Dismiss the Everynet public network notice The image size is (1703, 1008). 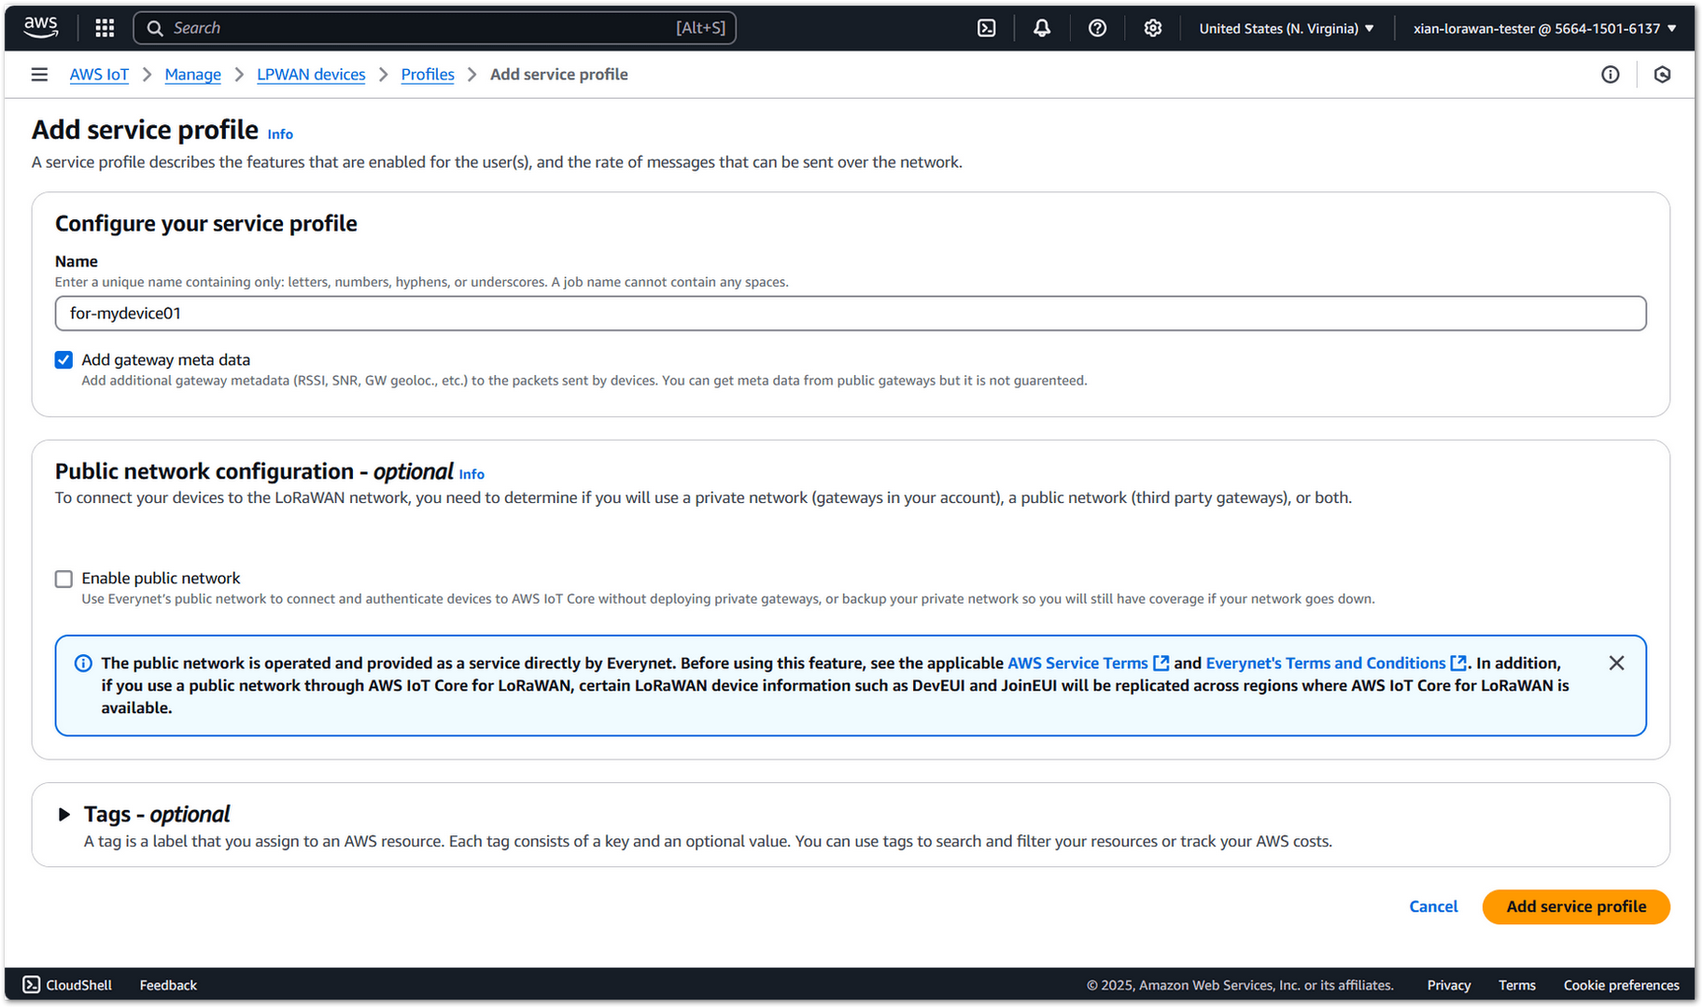1616,663
